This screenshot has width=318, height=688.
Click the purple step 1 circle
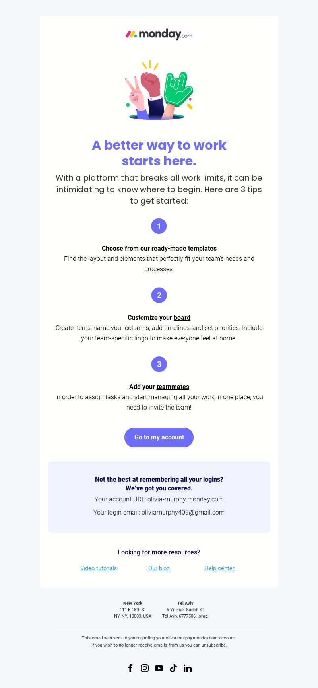[x=159, y=226]
